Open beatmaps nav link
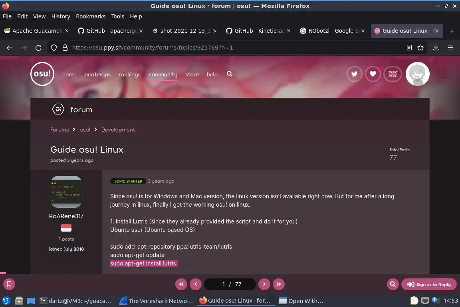The image size is (460, 307). [97, 75]
